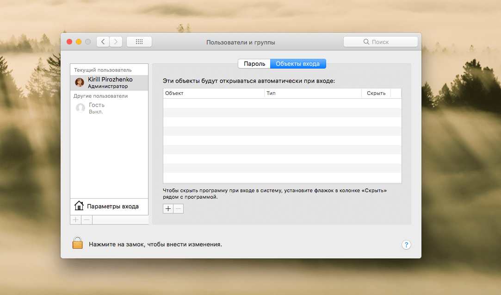501x295 pixels.
Task: Click the lock icon to allow changes
Action: click(77, 243)
